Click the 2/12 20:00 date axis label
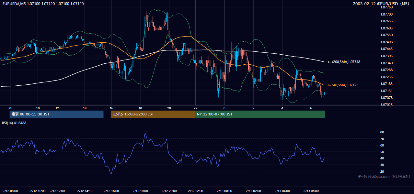The height and width of the screenshot is (194, 414). (169, 191)
